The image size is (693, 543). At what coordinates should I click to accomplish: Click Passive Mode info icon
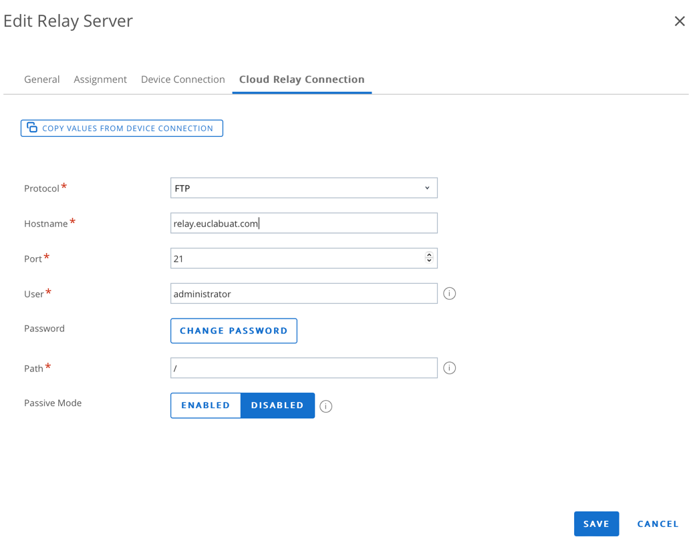click(325, 406)
